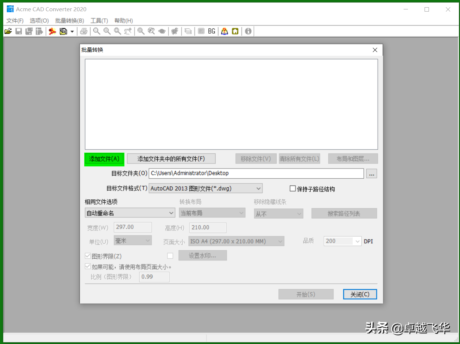
Task: Click the zoom window magnifier icon
Action: 118,31
